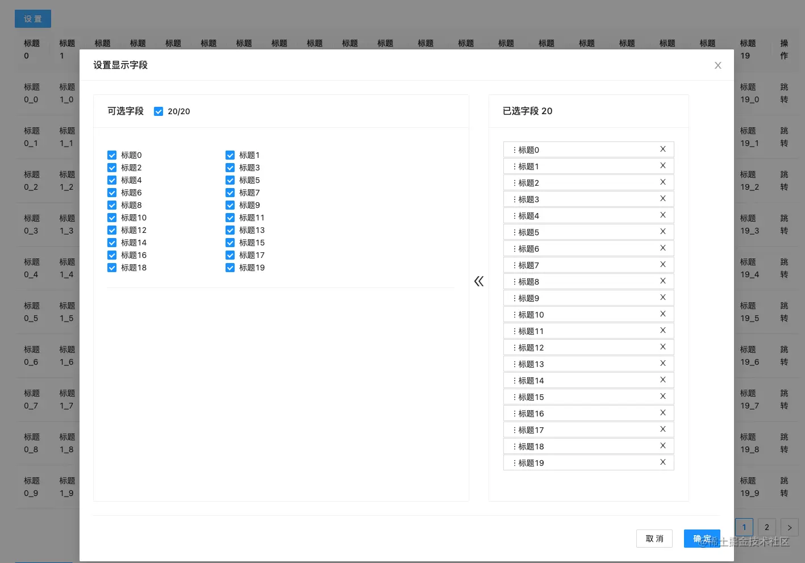Remove 标题5 with its X icon
Screen dimensions: 805x563
pyautogui.click(x=662, y=232)
